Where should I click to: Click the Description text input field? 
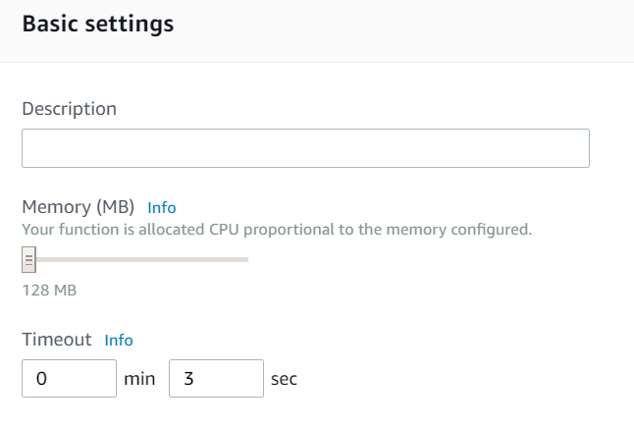pos(305,148)
